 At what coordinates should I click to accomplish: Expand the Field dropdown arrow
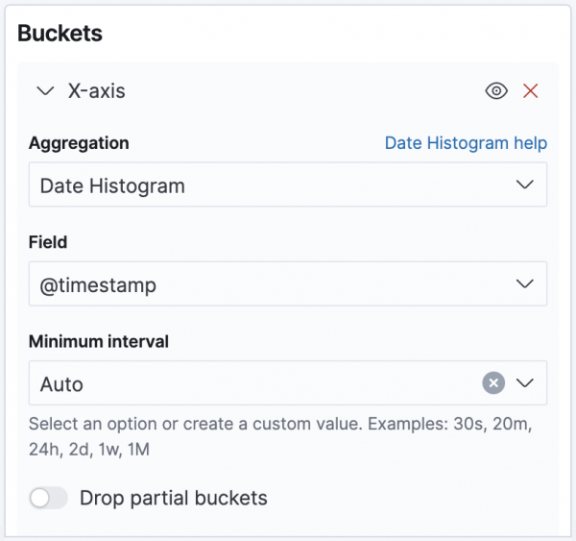coord(524,284)
